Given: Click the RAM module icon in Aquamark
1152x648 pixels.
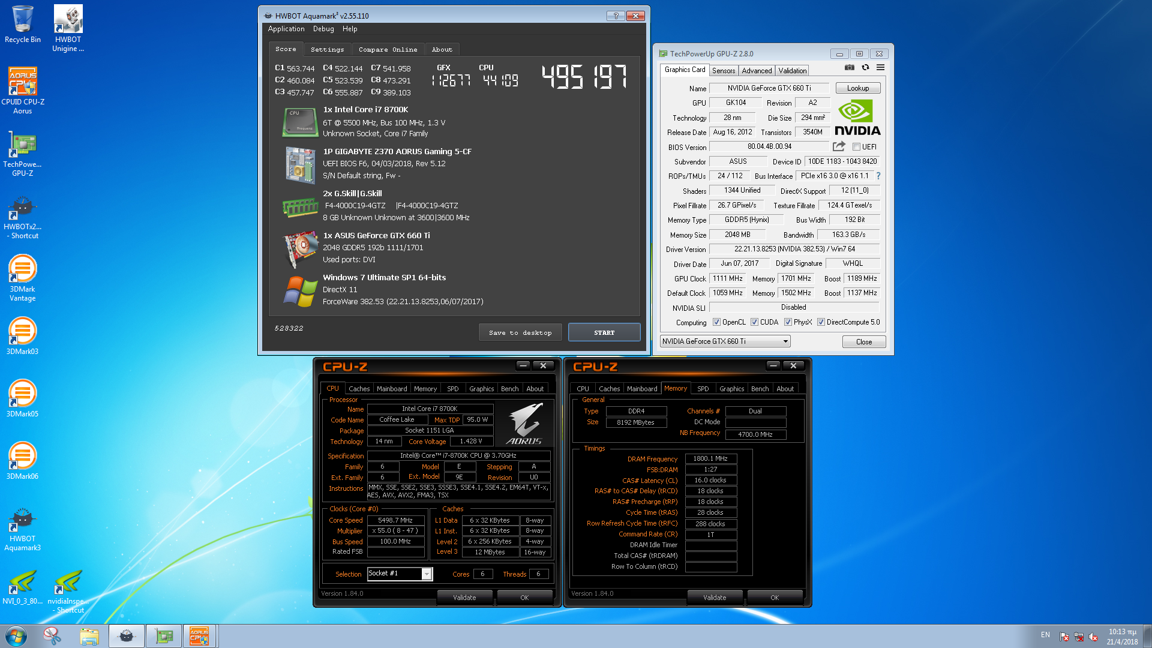Looking at the screenshot, I should tap(300, 208).
